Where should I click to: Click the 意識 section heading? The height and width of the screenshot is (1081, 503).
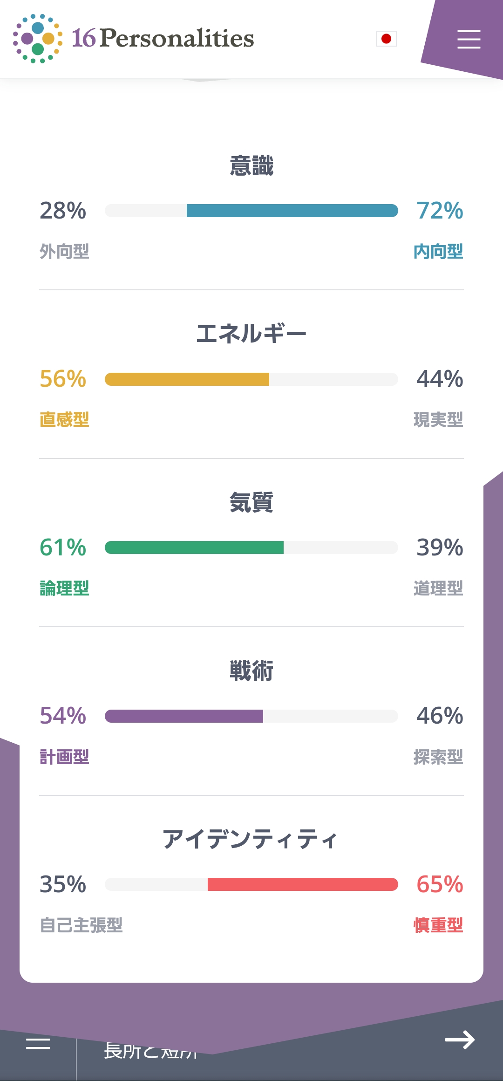point(251,166)
